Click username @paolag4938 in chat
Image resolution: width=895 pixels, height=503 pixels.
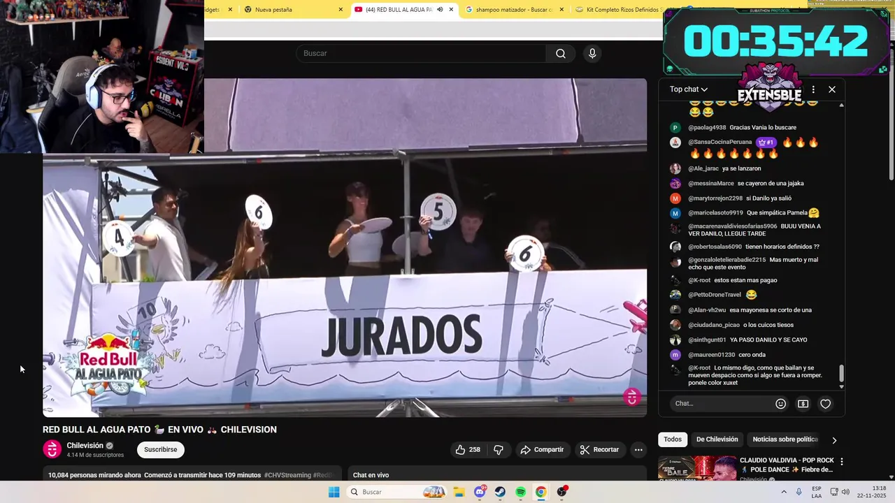(x=707, y=128)
